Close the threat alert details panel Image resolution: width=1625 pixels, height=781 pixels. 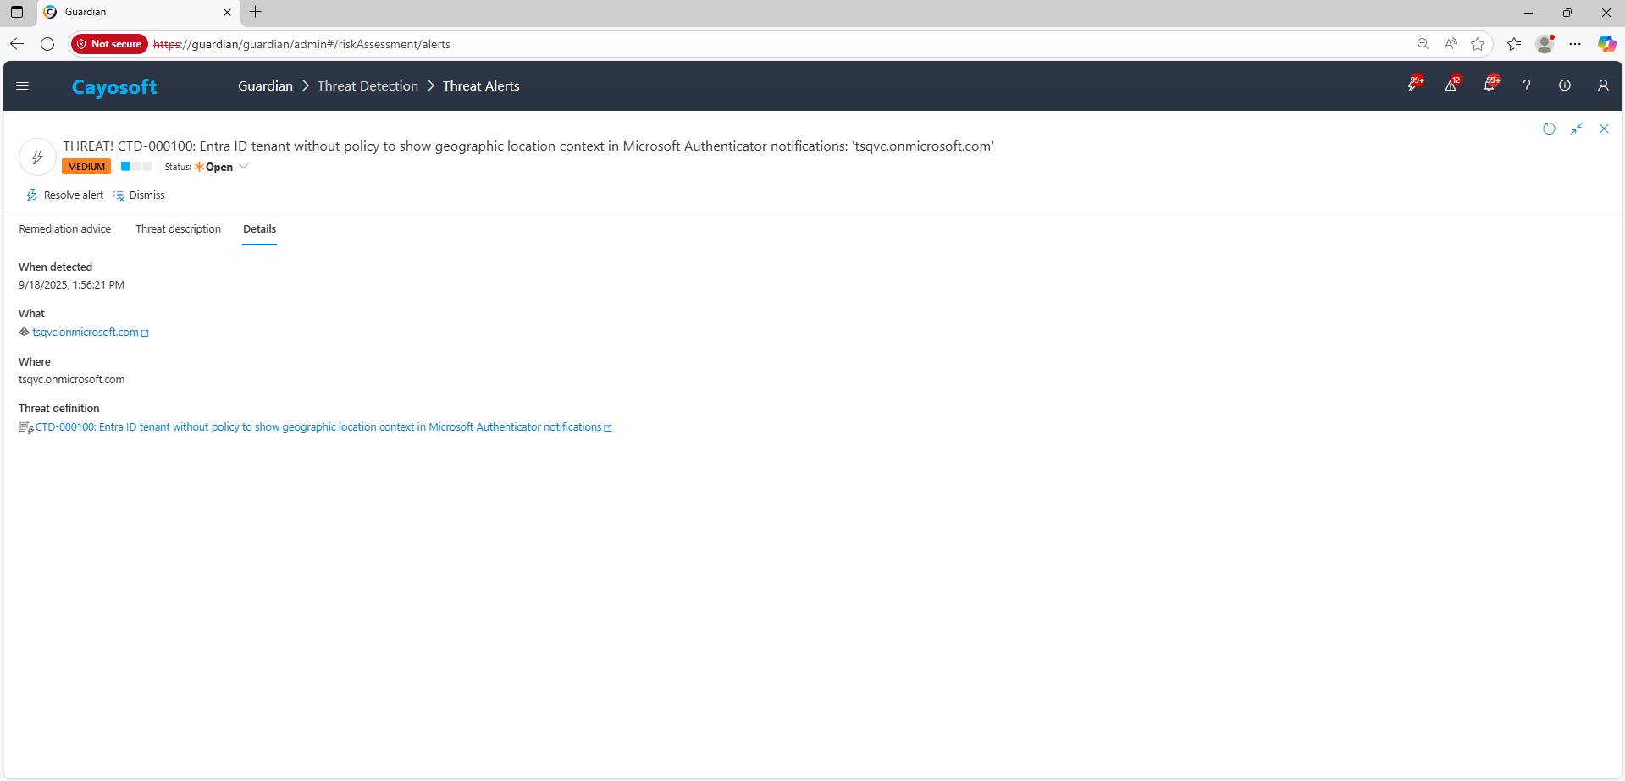1604,129
